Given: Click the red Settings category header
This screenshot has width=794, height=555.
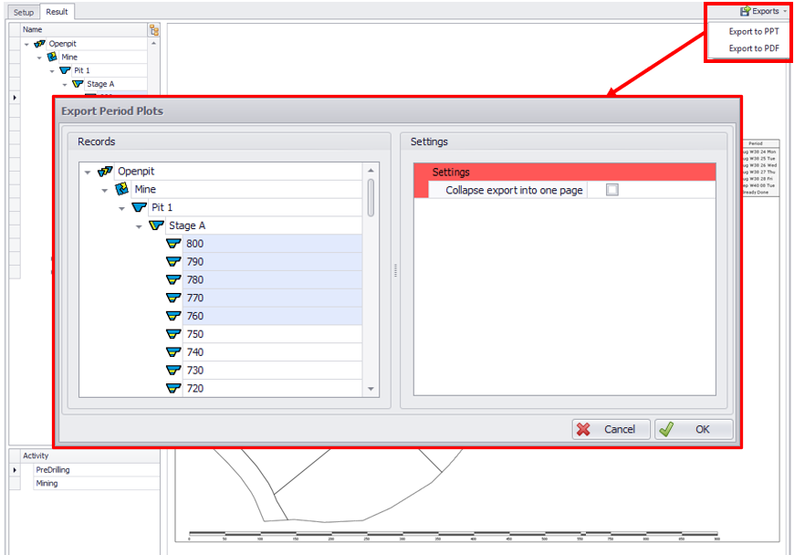Looking at the screenshot, I should [x=565, y=173].
